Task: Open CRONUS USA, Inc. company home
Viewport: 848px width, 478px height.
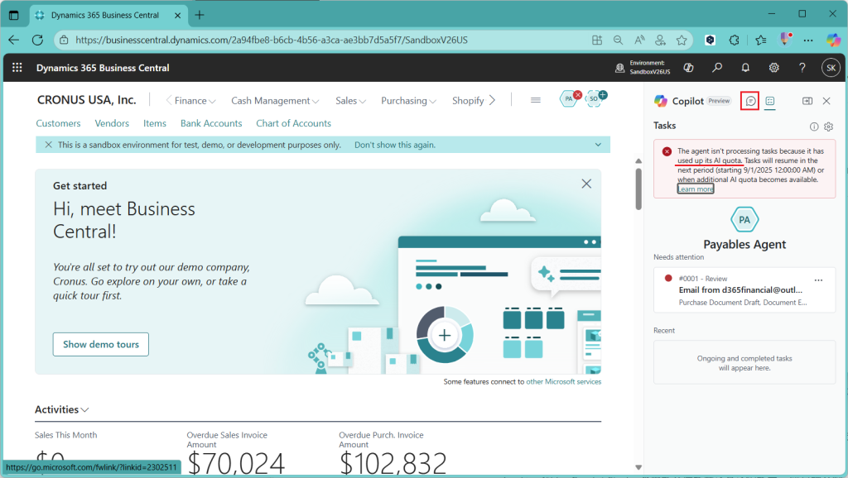Action: 86,100
